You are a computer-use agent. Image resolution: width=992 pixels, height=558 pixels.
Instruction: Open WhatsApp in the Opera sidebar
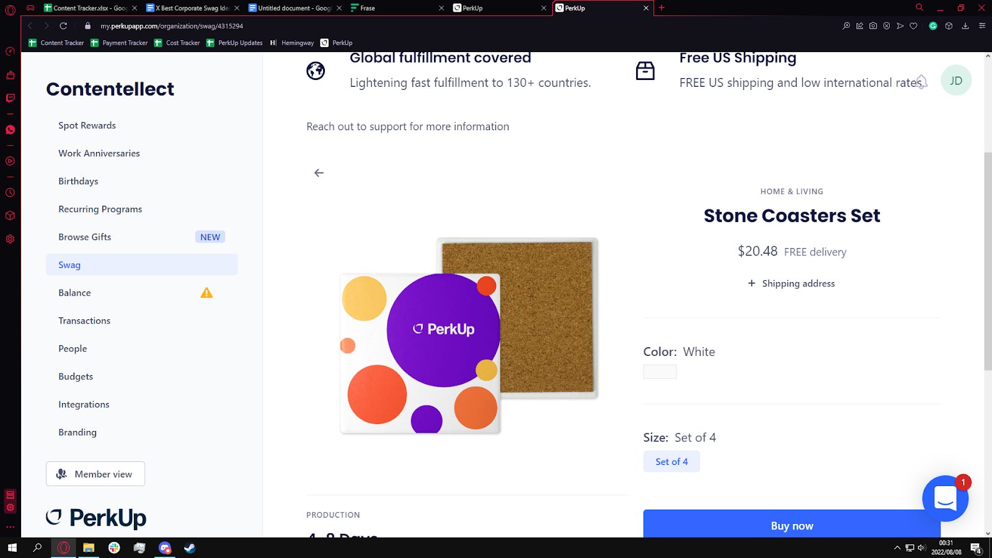pos(10,130)
